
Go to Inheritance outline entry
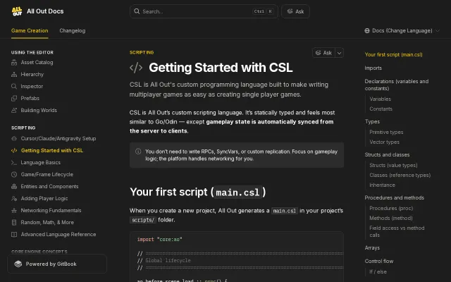(382, 185)
